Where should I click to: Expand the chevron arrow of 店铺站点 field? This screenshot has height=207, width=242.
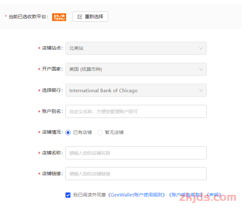[x=201, y=48]
